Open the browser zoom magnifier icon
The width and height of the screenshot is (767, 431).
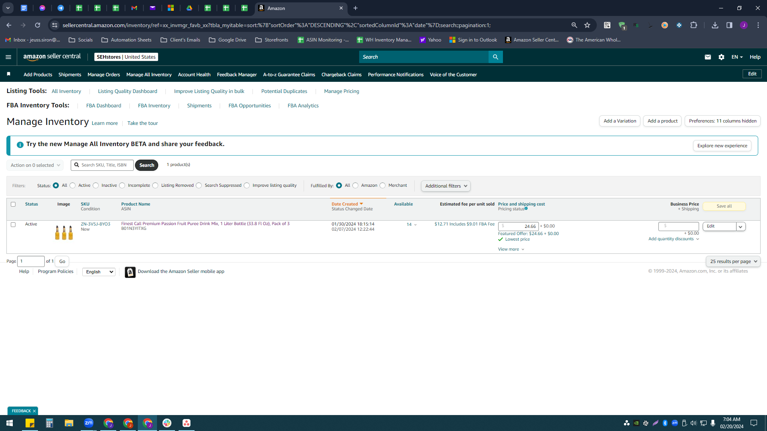(x=574, y=25)
